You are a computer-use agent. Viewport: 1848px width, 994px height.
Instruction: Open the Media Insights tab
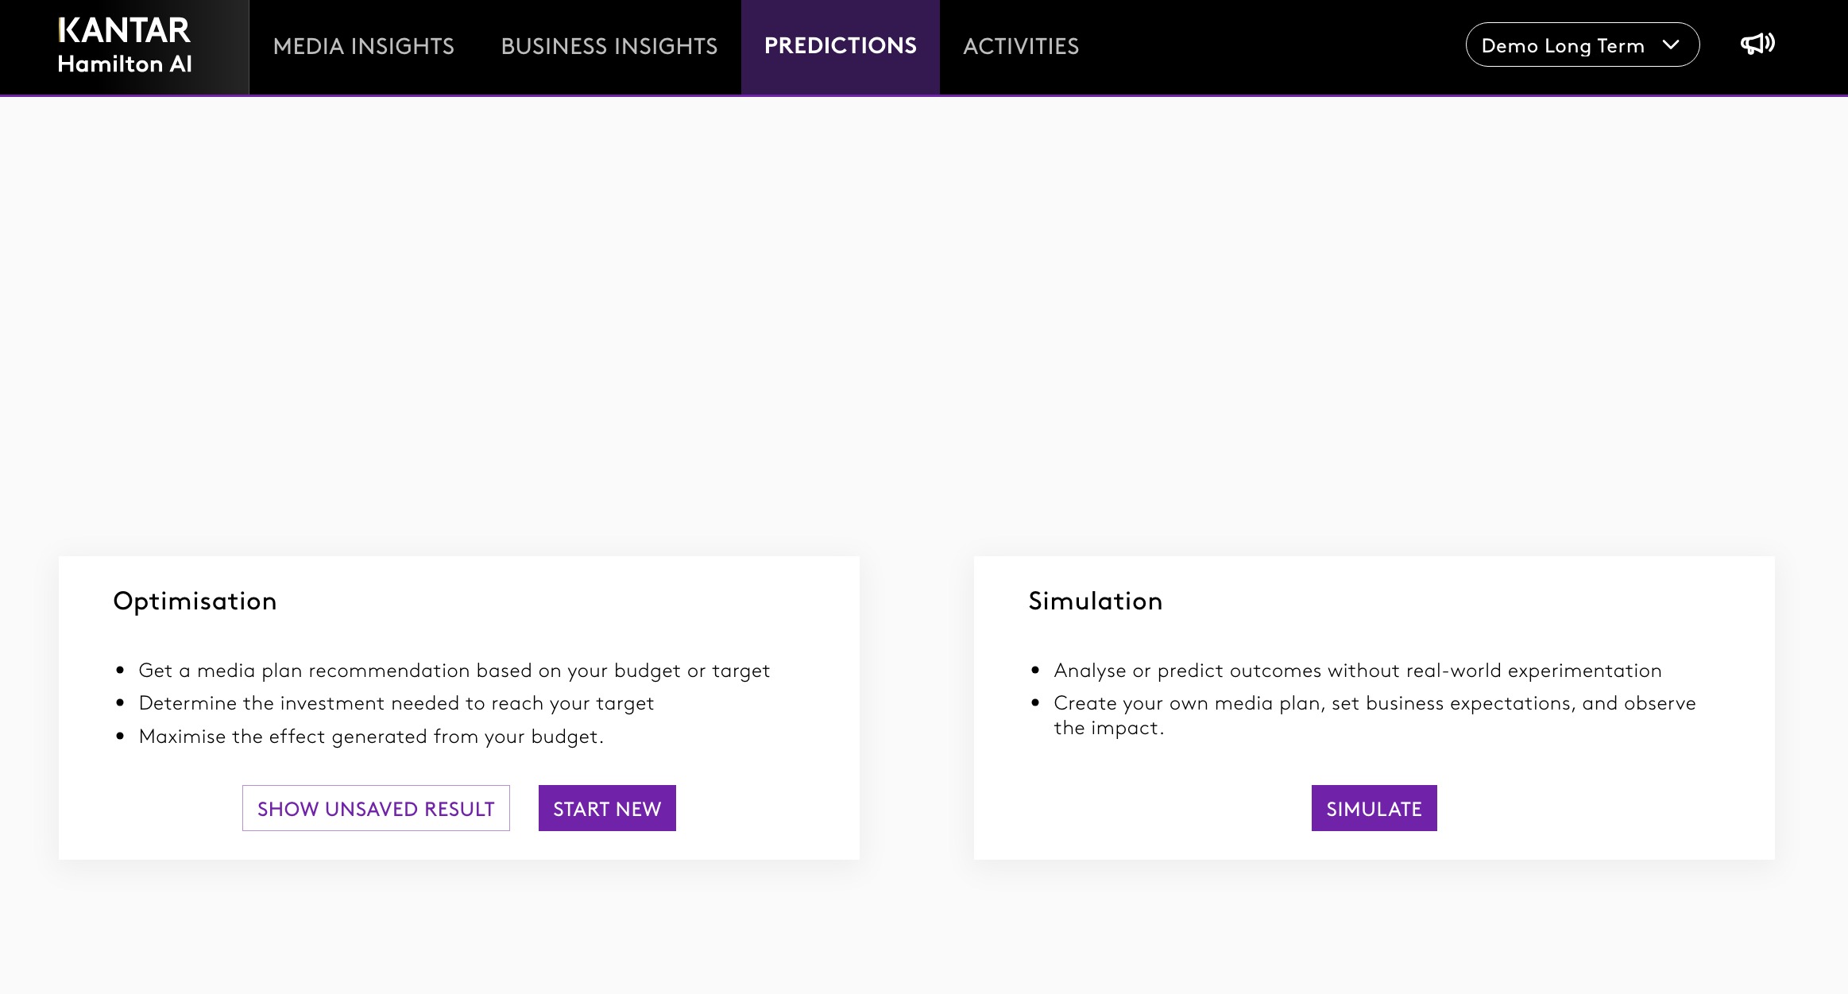363,46
